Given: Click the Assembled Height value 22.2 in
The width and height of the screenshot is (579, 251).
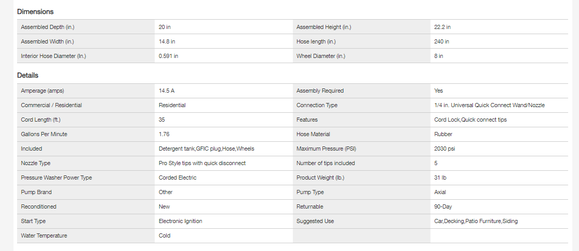Looking at the screenshot, I should 442,27.
